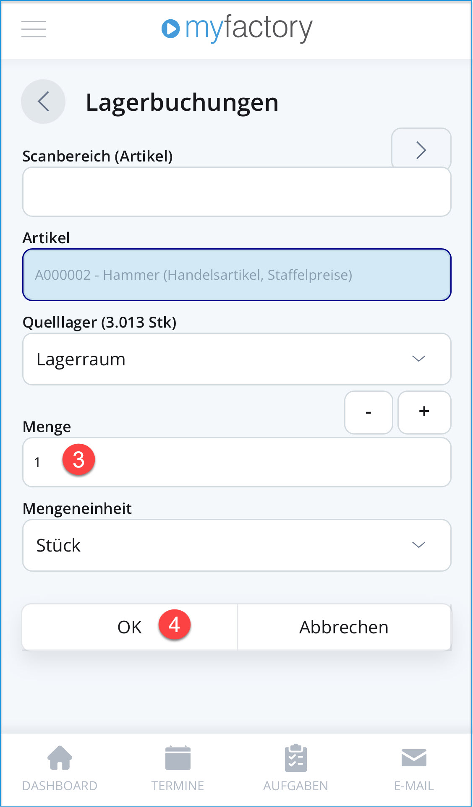Switch to the AUFGABEN tab label
Screen dimensions: 473x807
tap(295, 786)
